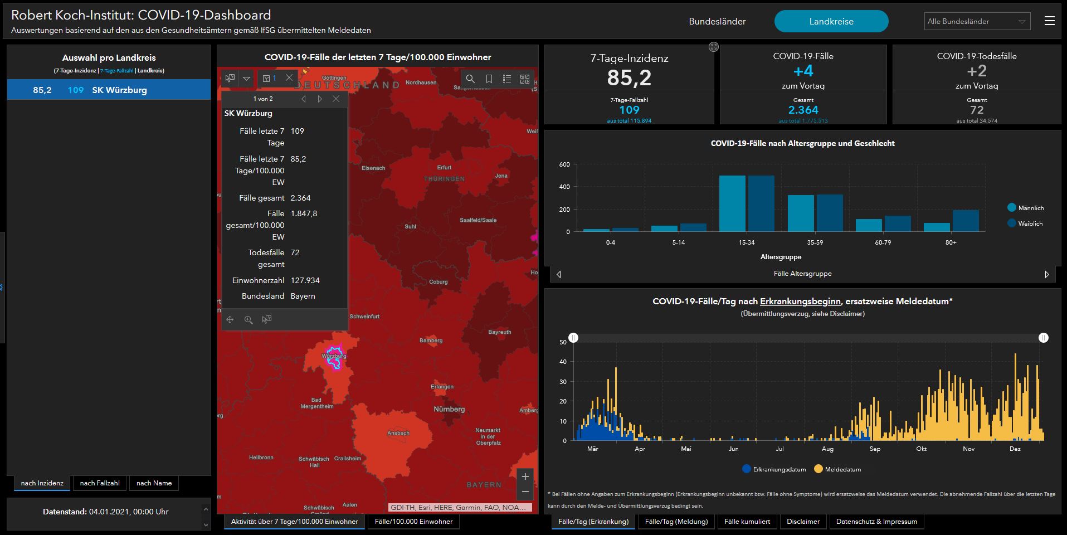Go to next age group chart
This screenshot has height=535, width=1067.
coord(1046,274)
